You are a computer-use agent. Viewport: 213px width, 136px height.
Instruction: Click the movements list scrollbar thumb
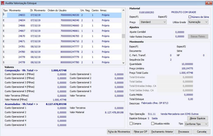123,36
